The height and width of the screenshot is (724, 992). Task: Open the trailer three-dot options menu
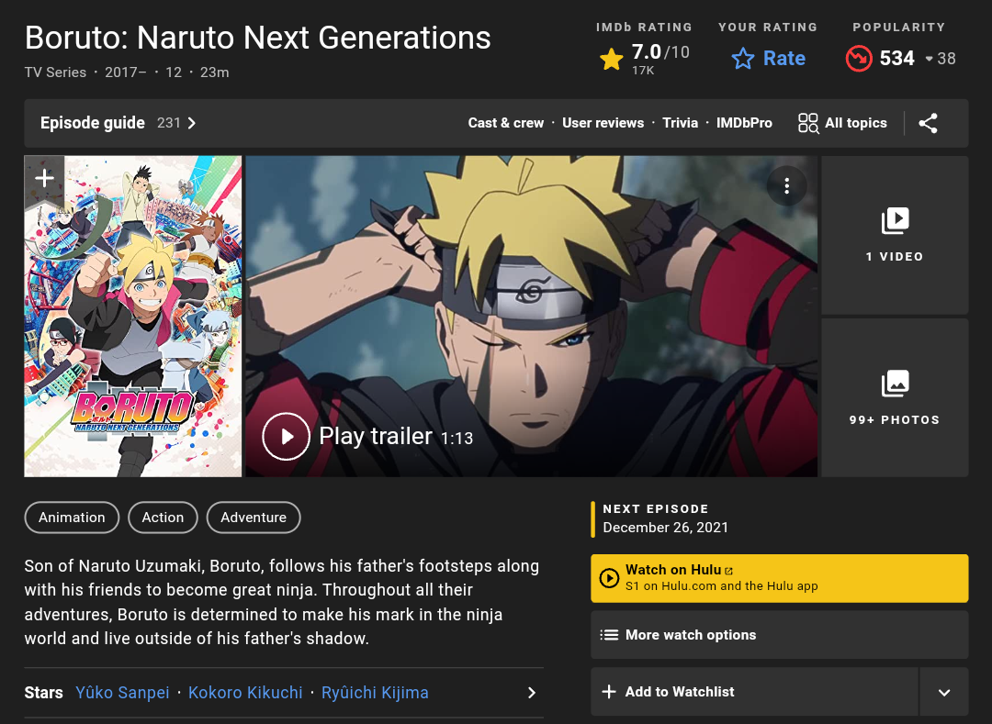click(786, 186)
